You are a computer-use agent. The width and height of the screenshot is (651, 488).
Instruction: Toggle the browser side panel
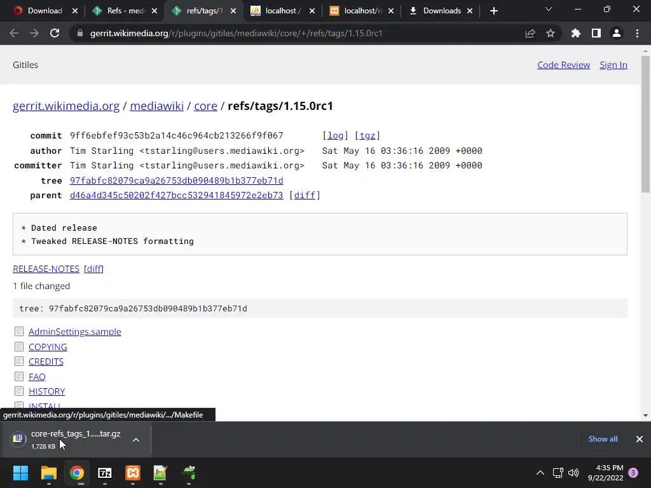tap(596, 33)
